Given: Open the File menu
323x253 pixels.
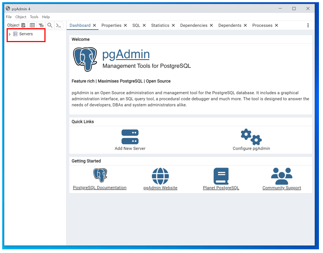Looking at the screenshot, I should pos(9,17).
